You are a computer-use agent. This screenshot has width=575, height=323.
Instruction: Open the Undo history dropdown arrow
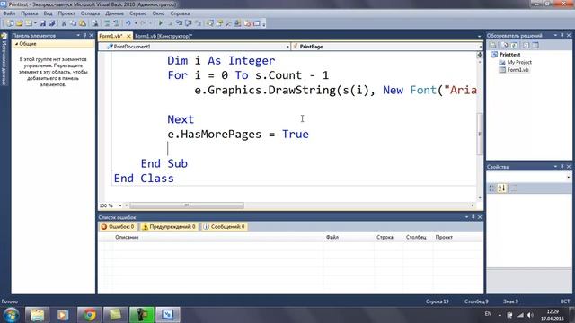[x=136, y=23]
